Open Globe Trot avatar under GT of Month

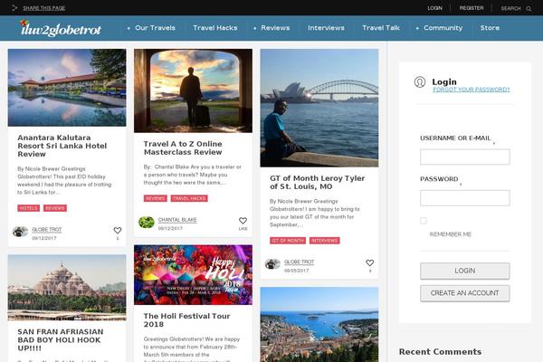click(272, 264)
